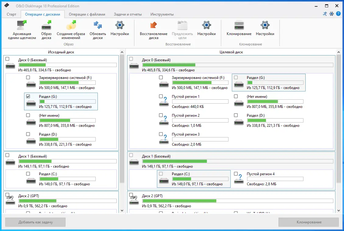Click text "Свободно: 440,0 КБ"

click(x=188, y=107)
